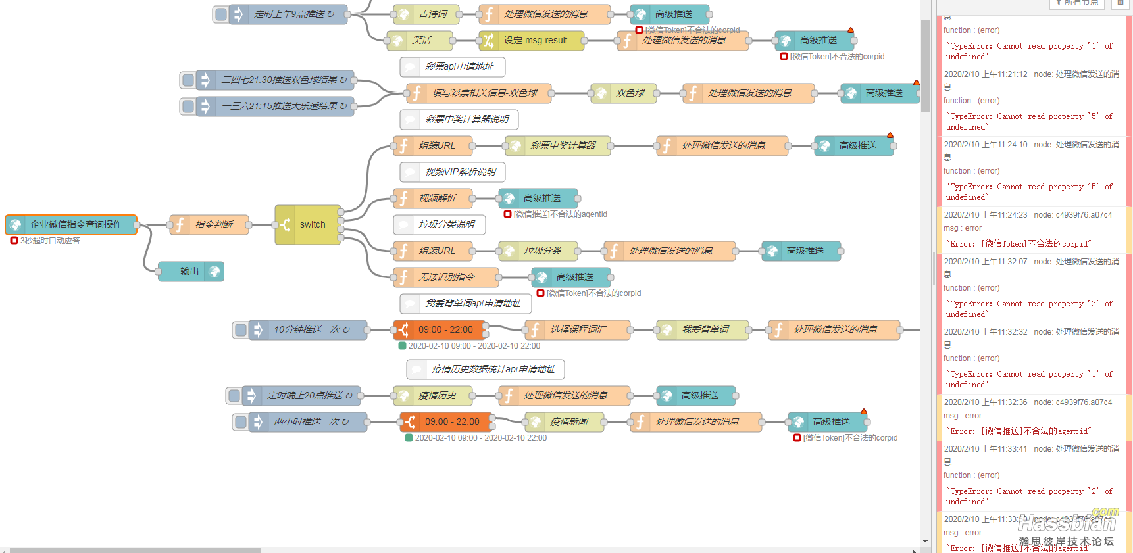Select the 组装URL node before 彩票中奖计算器
The height and width of the screenshot is (553, 1133).
[433, 145]
